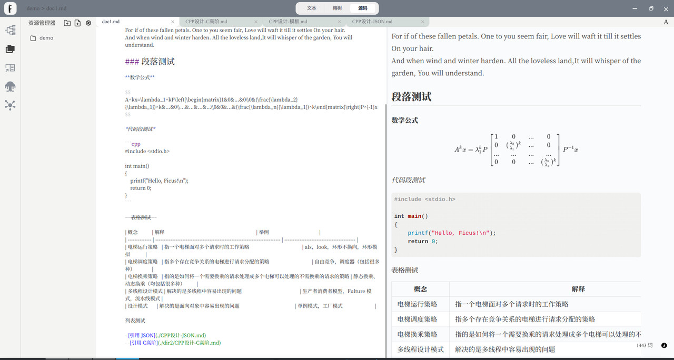Viewport: 674px width, 360px height.
Task: Minimize the Ficus window
Action: (634, 8)
